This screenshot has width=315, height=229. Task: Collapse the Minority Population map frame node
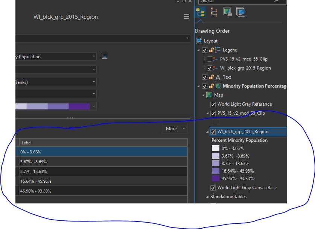pos(198,86)
